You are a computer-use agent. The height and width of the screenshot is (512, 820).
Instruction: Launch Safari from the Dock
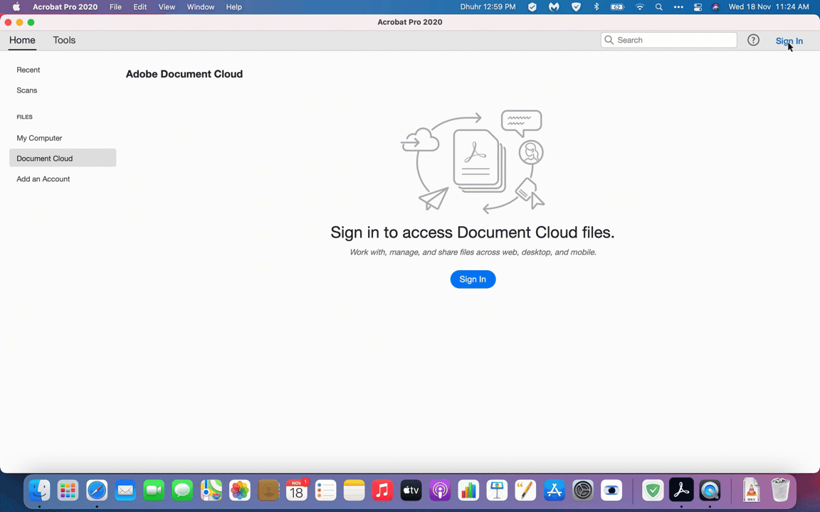pyautogui.click(x=97, y=491)
